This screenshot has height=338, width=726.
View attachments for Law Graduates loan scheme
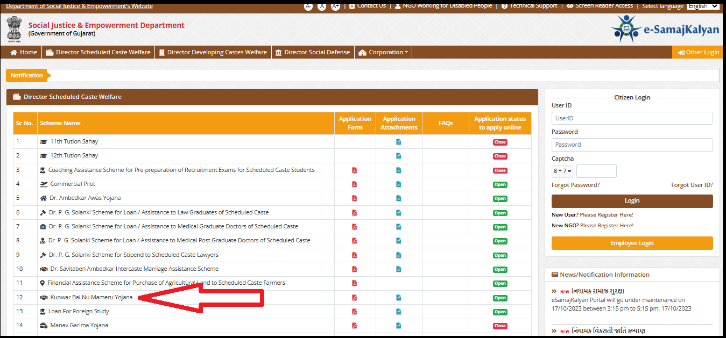tap(399, 213)
